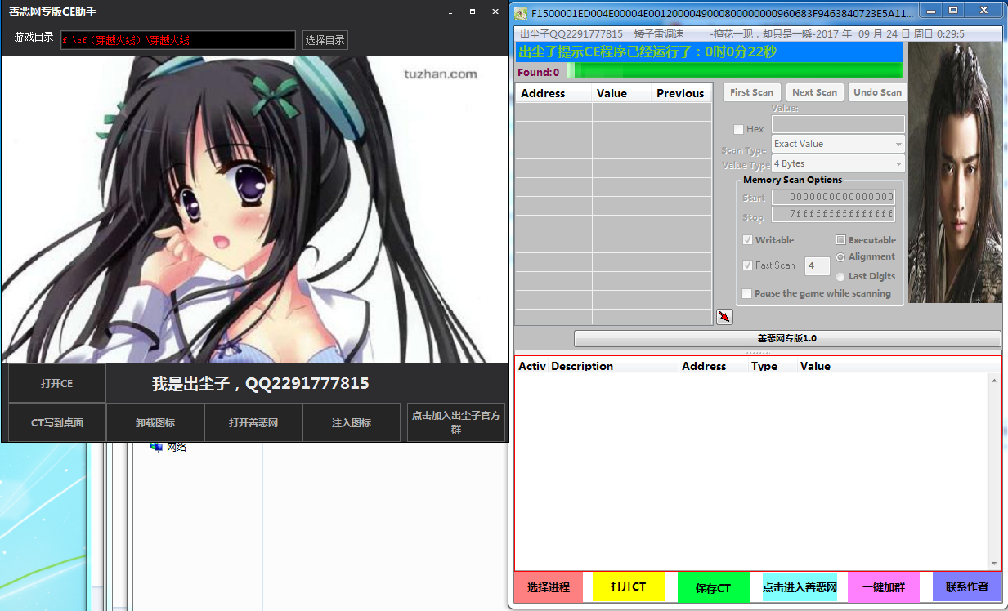Click the portrait image in Cheat Engine
The width and height of the screenshot is (1008, 611).
954,172
